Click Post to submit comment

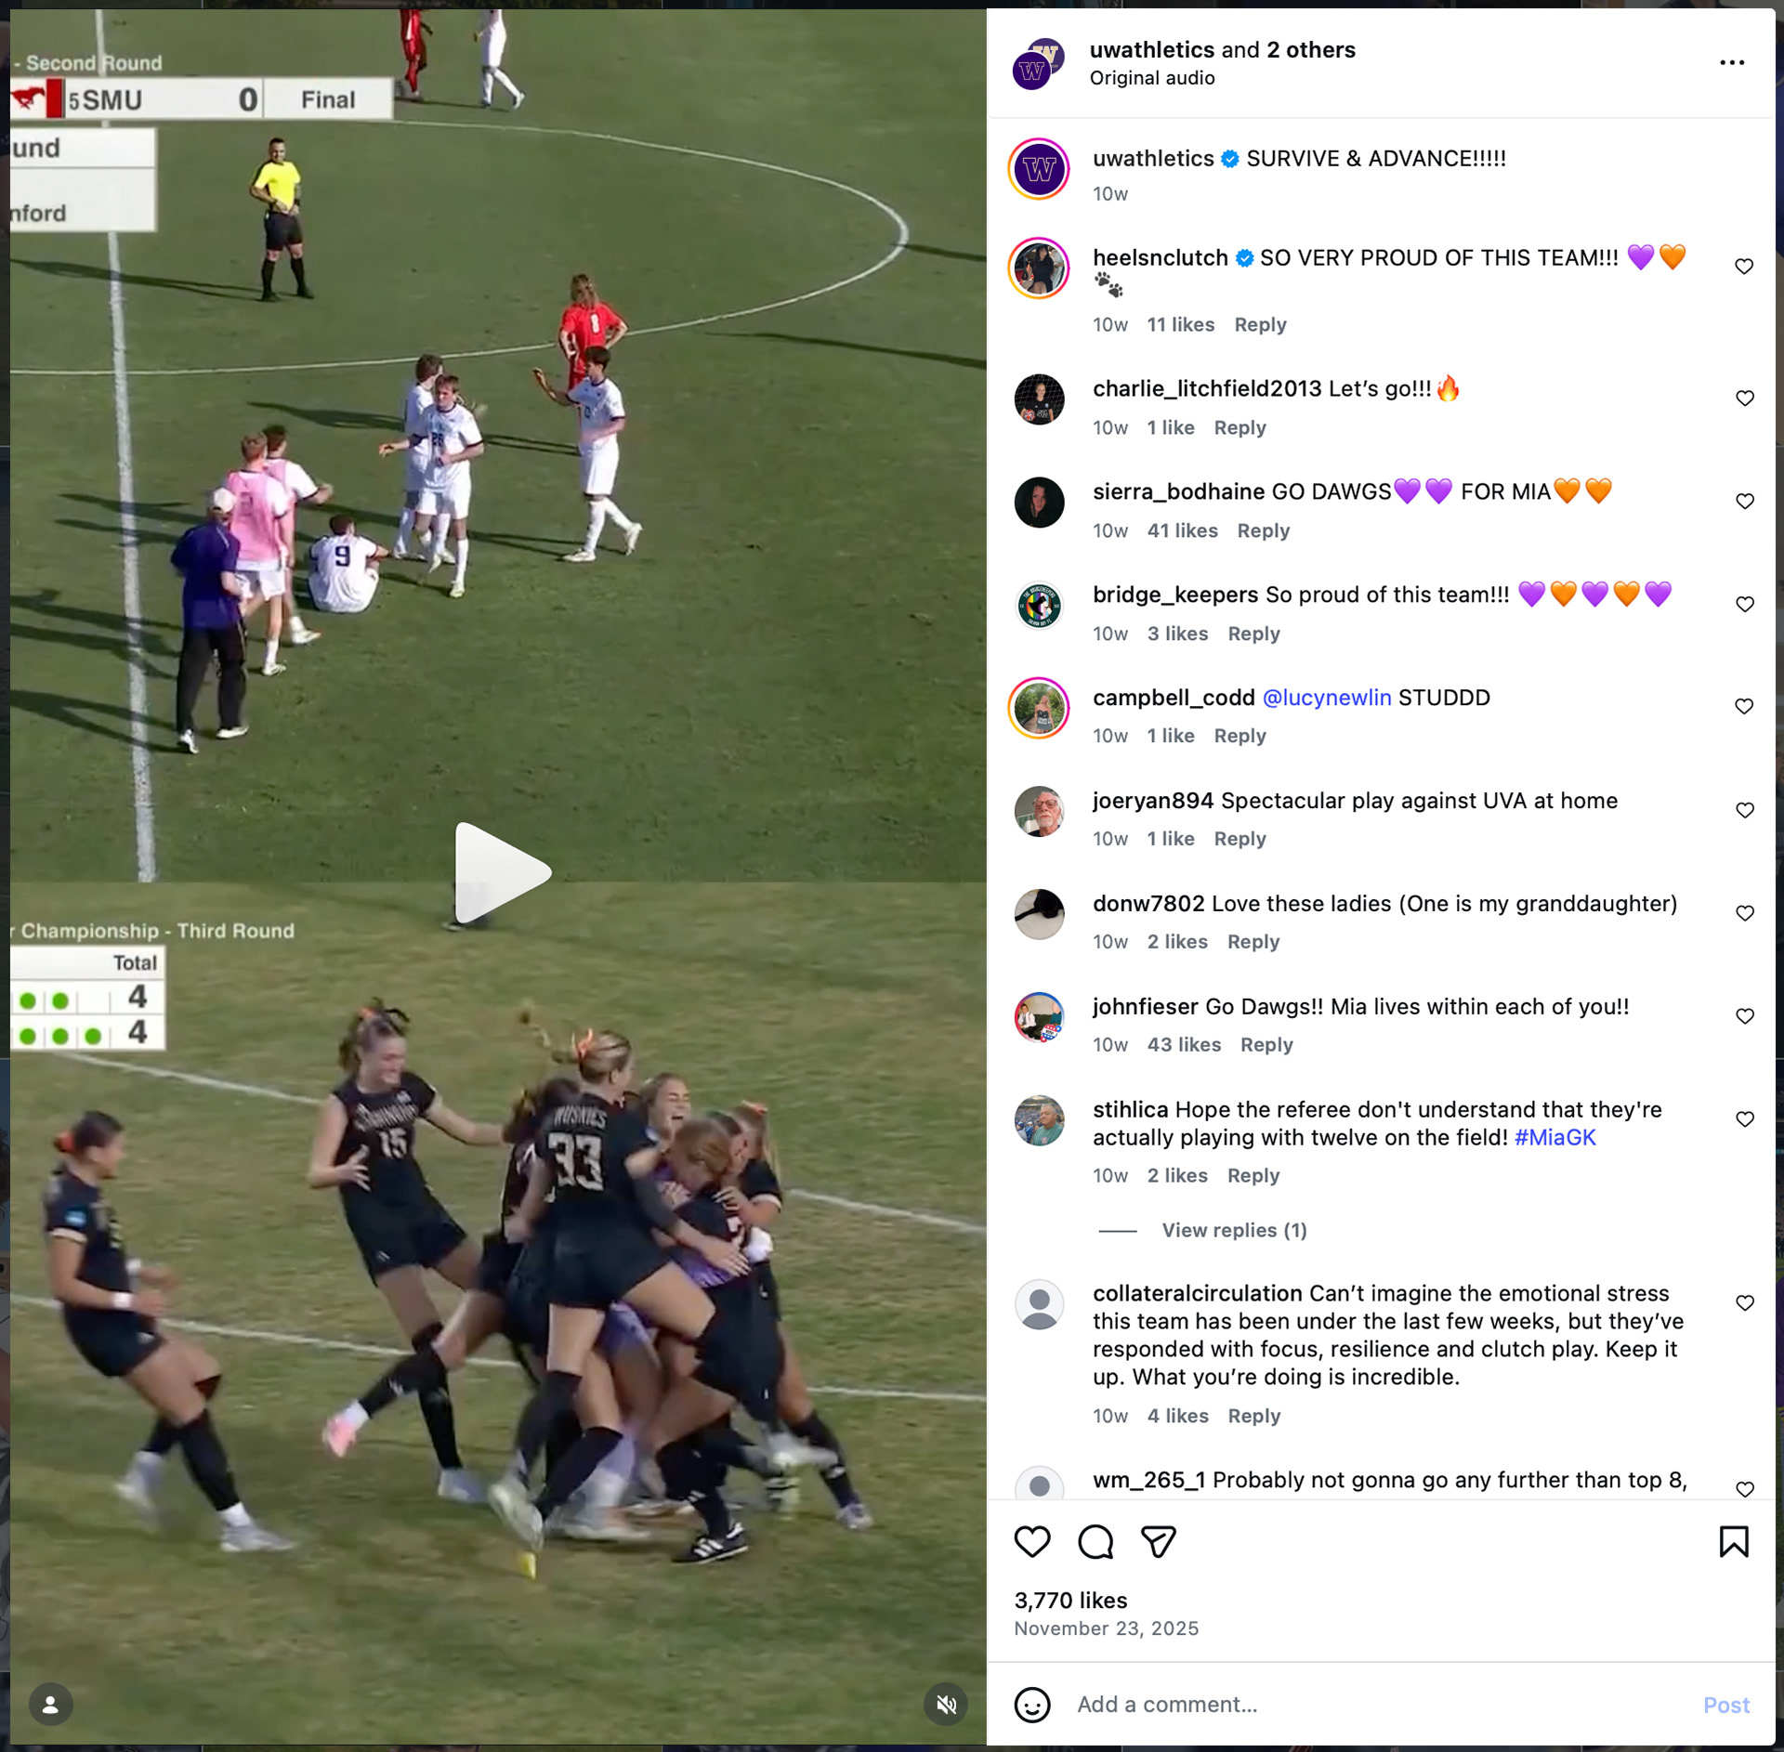(x=1725, y=1705)
